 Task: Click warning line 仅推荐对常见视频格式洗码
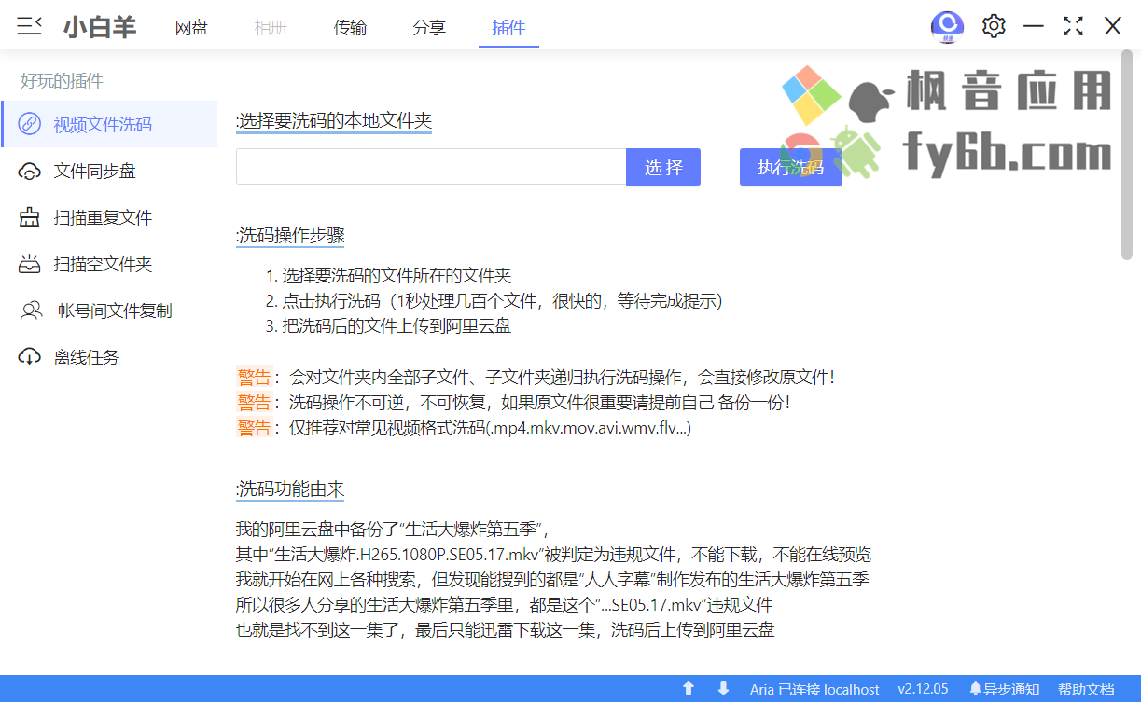(464, 428)
